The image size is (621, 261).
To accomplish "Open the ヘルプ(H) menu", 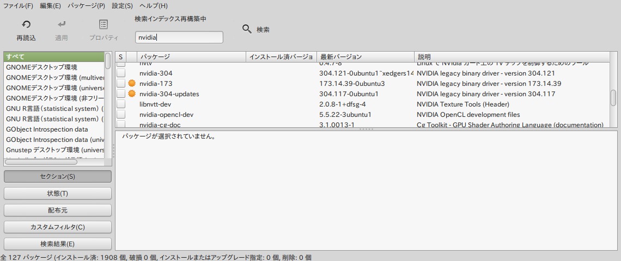I will [154, 6].
